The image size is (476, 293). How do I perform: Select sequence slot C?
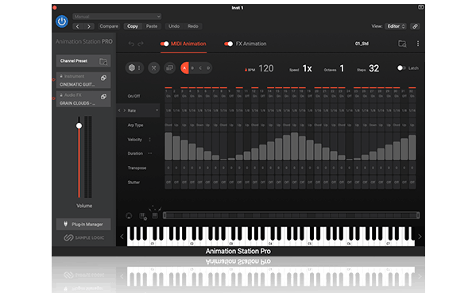click(200, 68)
